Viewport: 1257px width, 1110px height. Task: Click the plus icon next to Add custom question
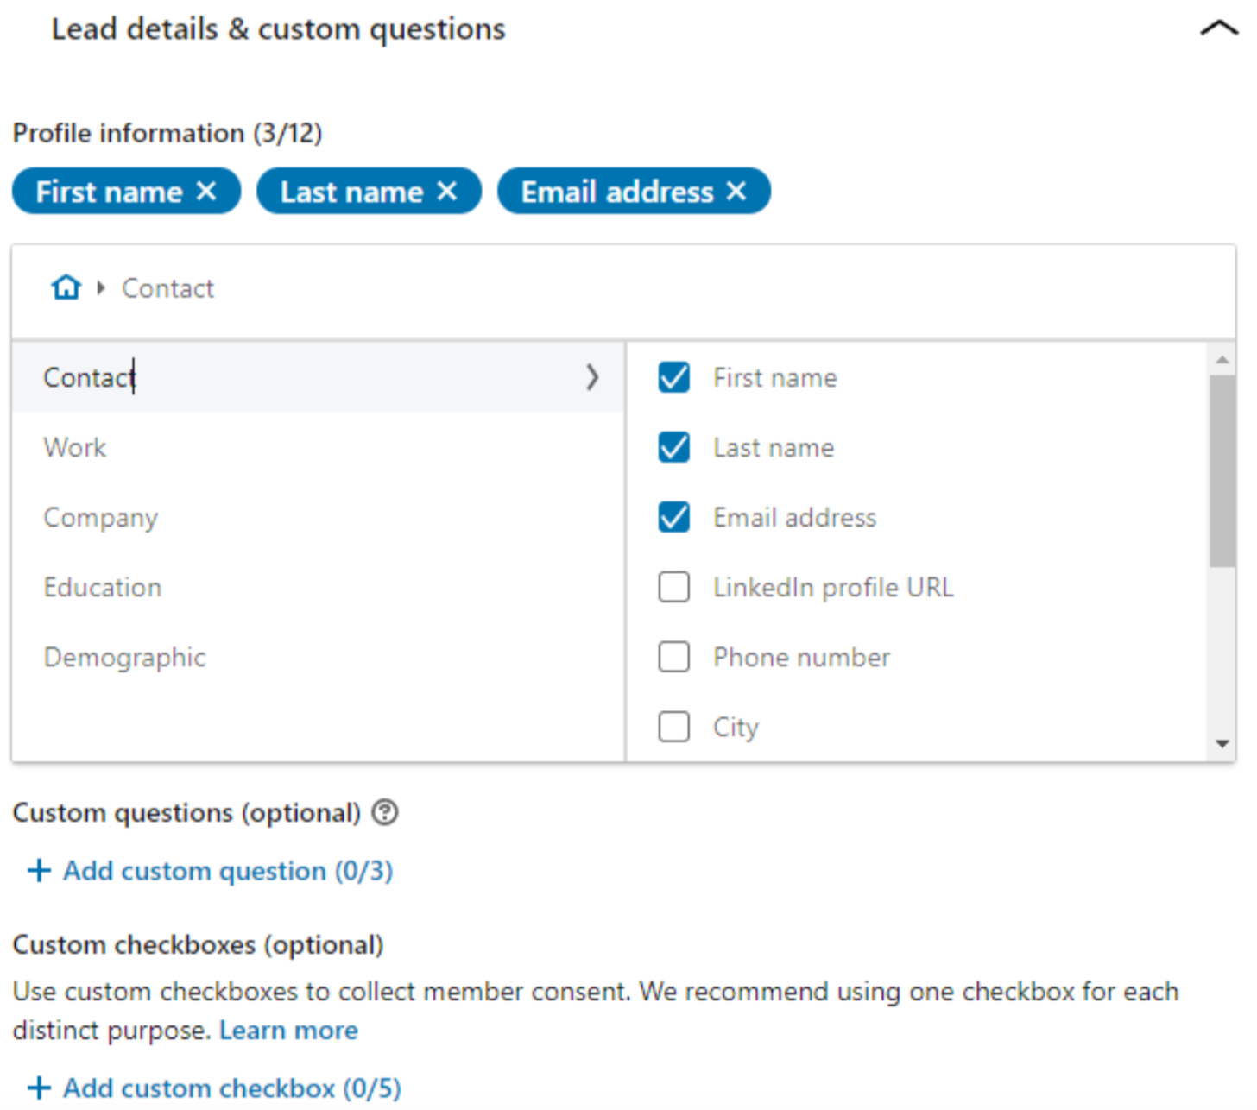[38, 871]
